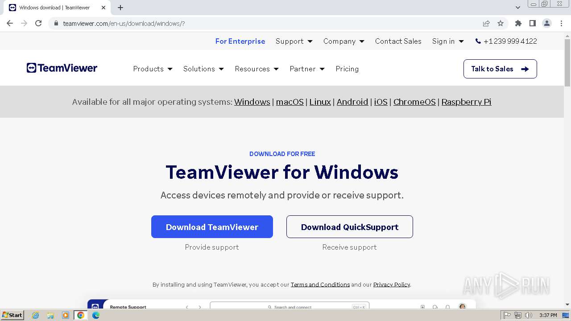
Task: Click the padlock site info icon
Action: pyautogui.click(x=56, y=23)
